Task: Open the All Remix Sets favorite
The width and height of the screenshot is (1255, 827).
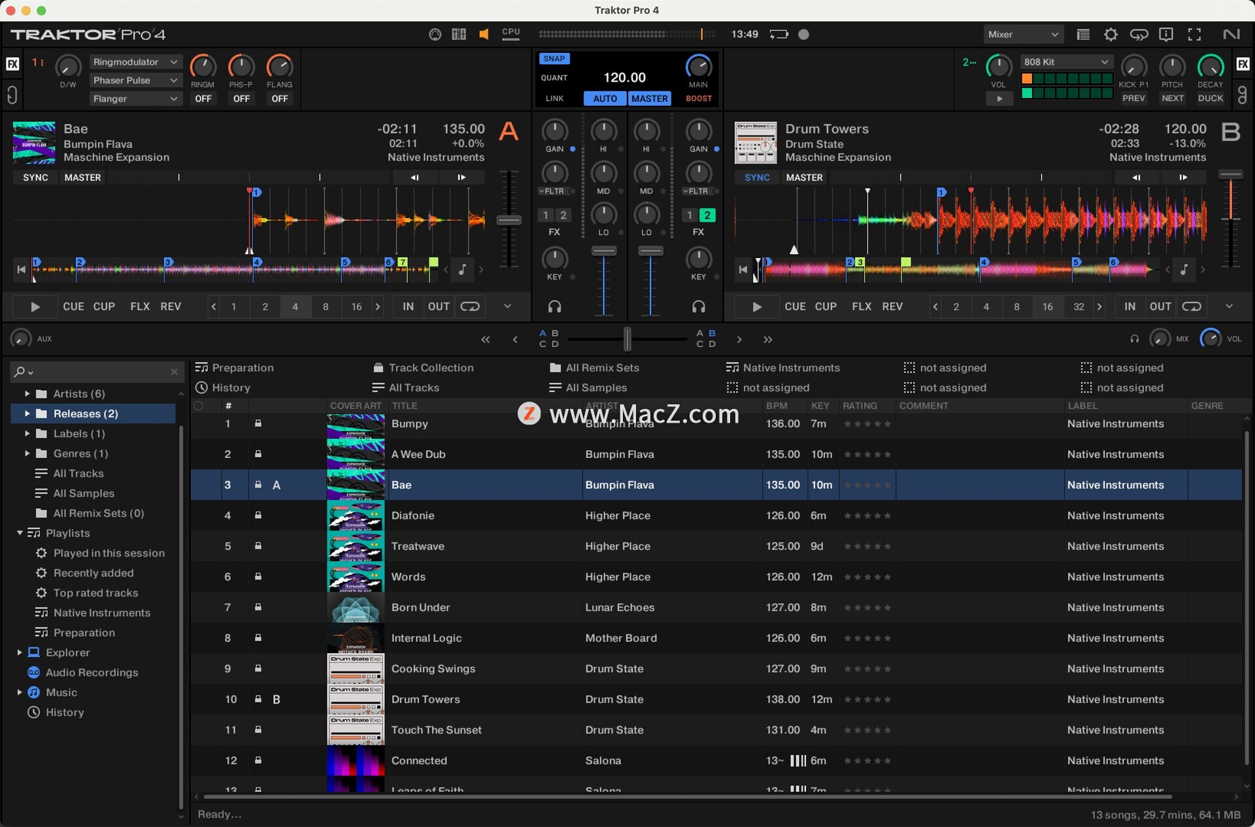Action: (x=594, y=368)
